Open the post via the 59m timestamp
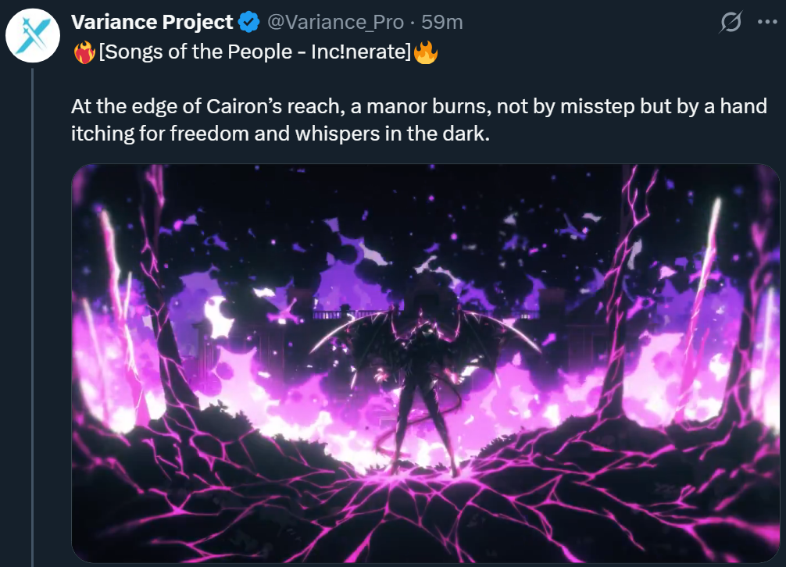Image resolution: width=786 pixels, height=567 pixels. [x=442, y=23]
